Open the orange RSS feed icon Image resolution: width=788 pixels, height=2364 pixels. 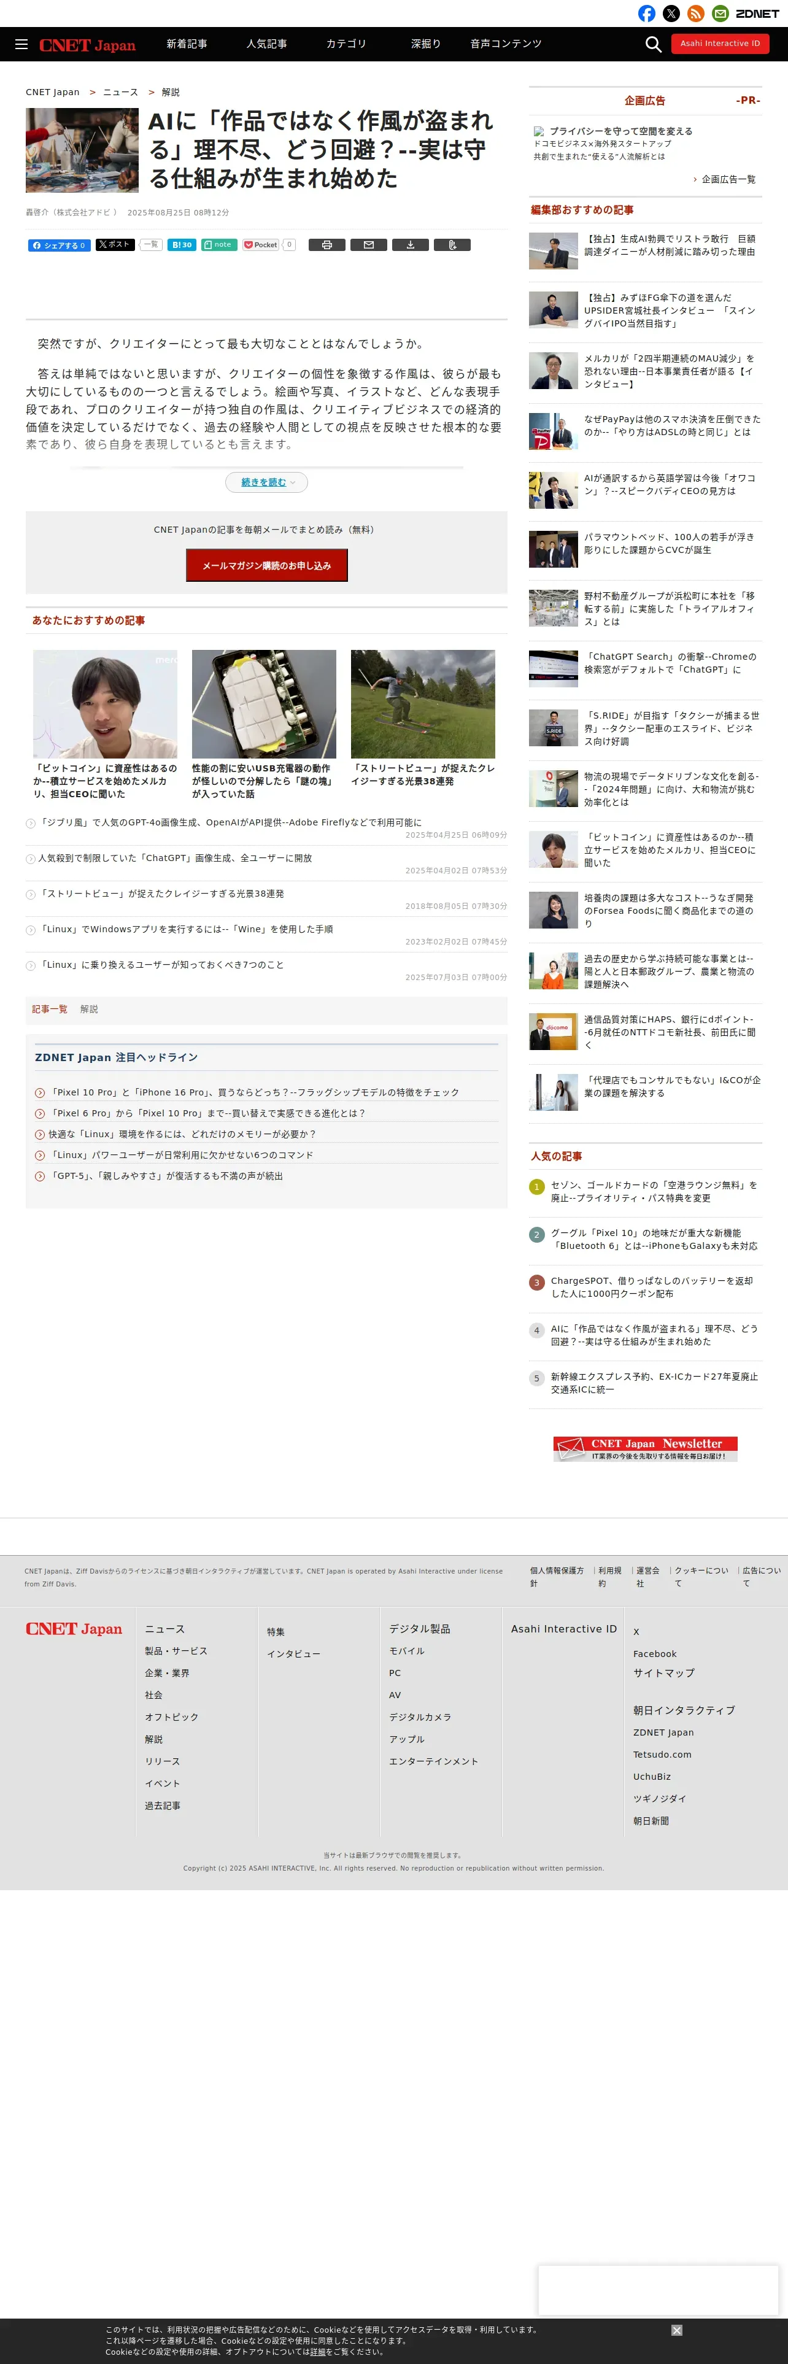click(697, 14)
